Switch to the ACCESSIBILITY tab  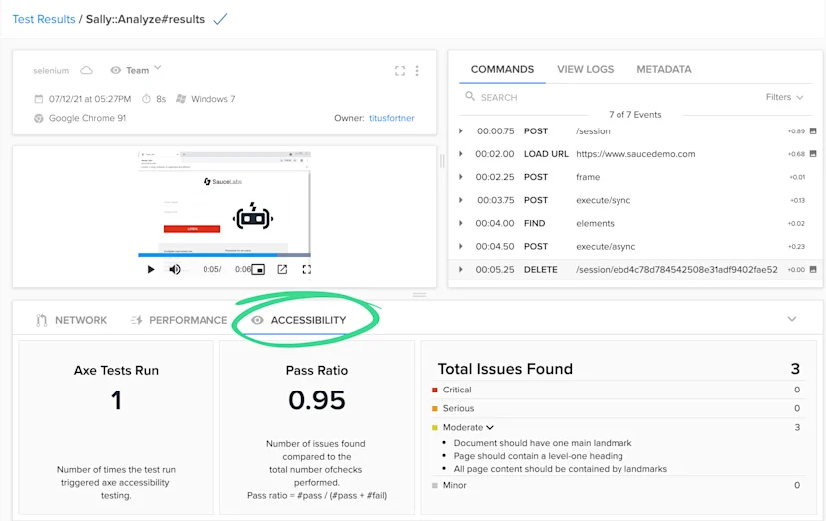coord(308,320)
